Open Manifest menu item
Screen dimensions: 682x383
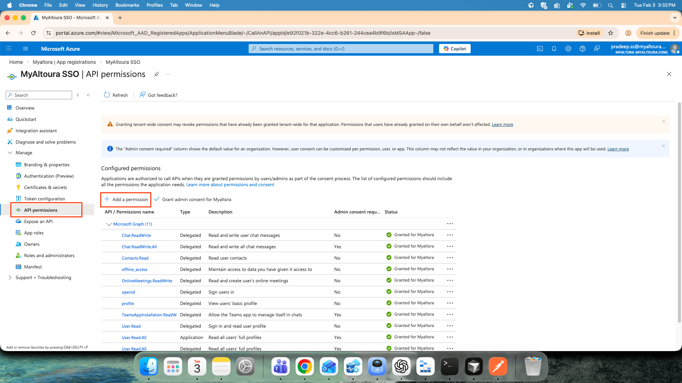[x=33, y=267]
